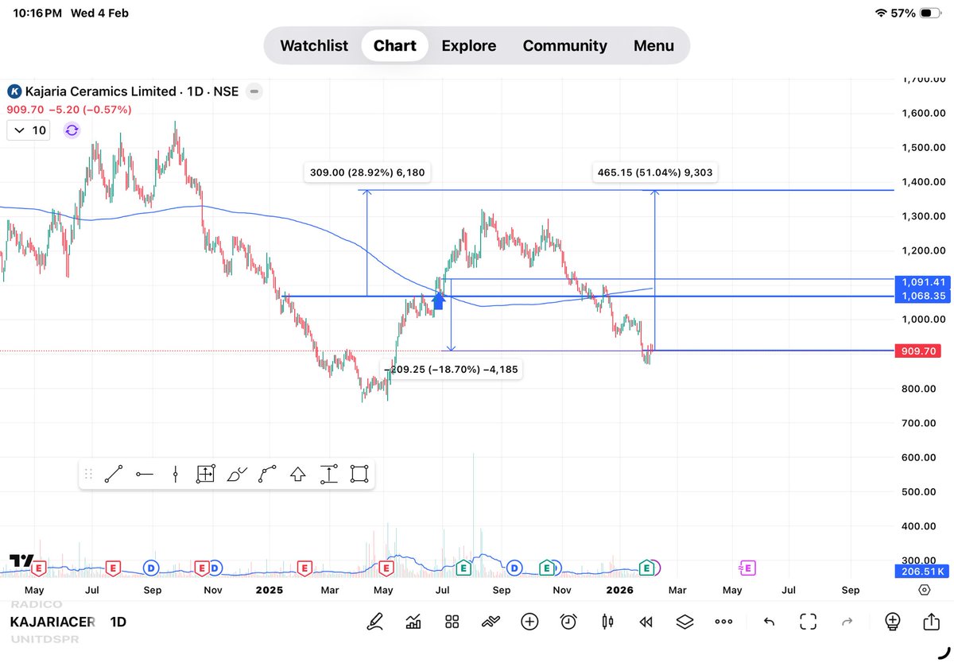Screen dimensions: 954x663
Task: Start bar replay with rewind icon
Action: 646,622
